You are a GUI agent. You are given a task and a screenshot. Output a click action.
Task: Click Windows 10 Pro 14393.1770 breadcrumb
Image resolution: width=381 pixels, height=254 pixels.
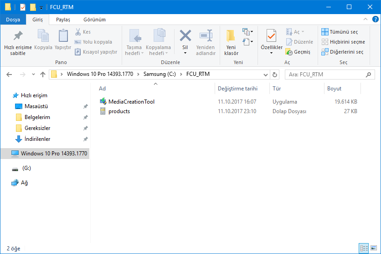click(100, 74)
